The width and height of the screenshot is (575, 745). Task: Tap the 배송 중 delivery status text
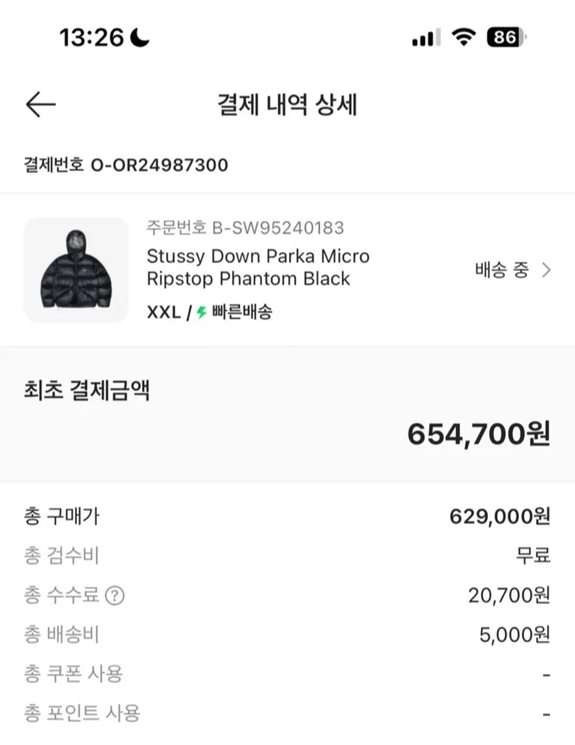(x=502, y=270)
